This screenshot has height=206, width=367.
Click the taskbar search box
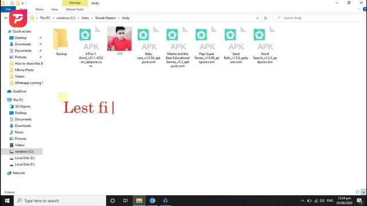point(60,201)
